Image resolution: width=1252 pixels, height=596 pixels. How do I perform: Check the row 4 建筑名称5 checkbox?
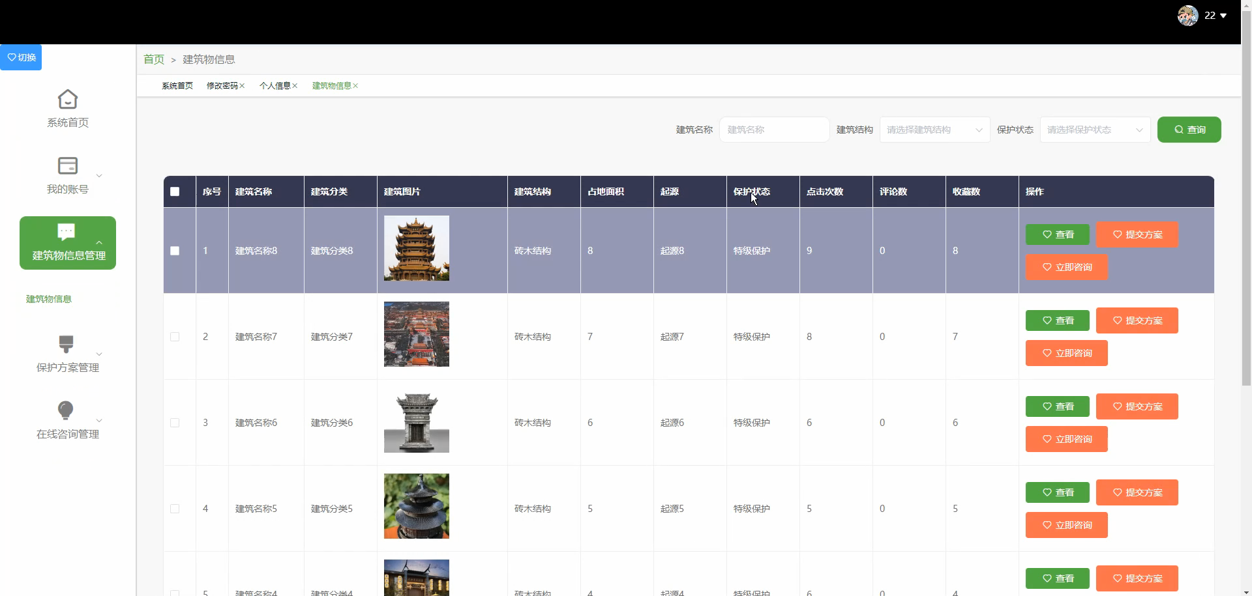click(175, 509)
